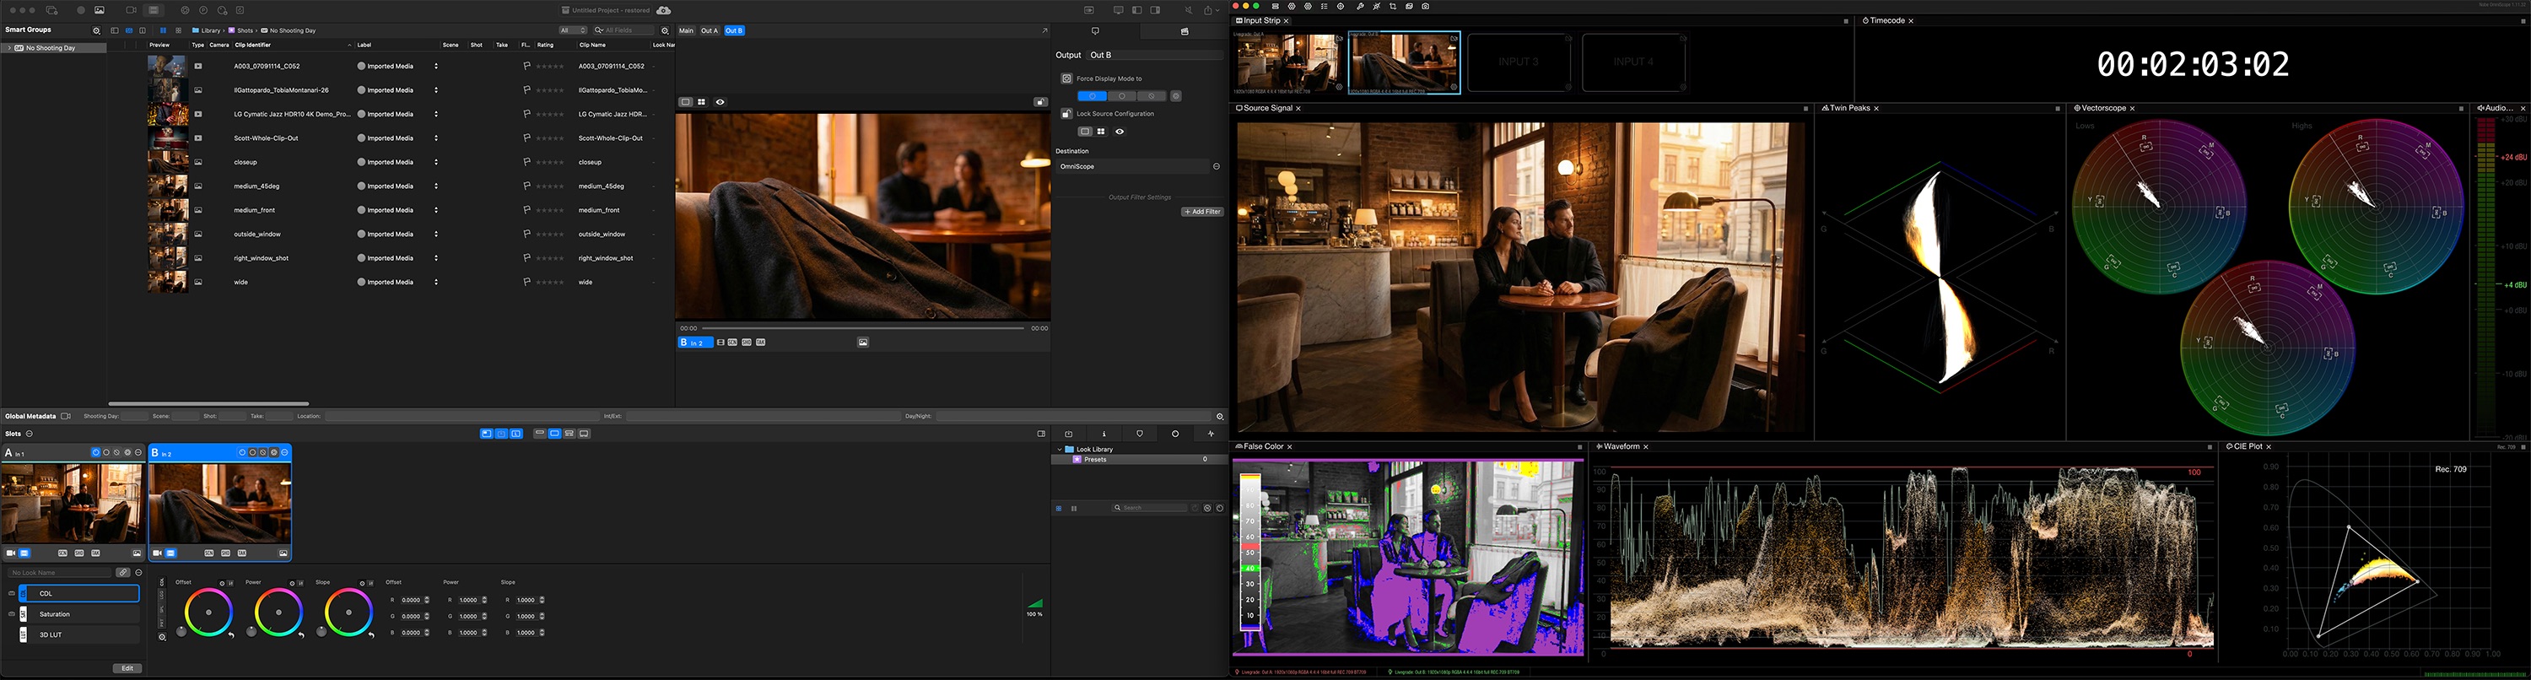Click the Offset wheel luminance knob
Viewport: 2531px width, 680px height.
(181, 631)
